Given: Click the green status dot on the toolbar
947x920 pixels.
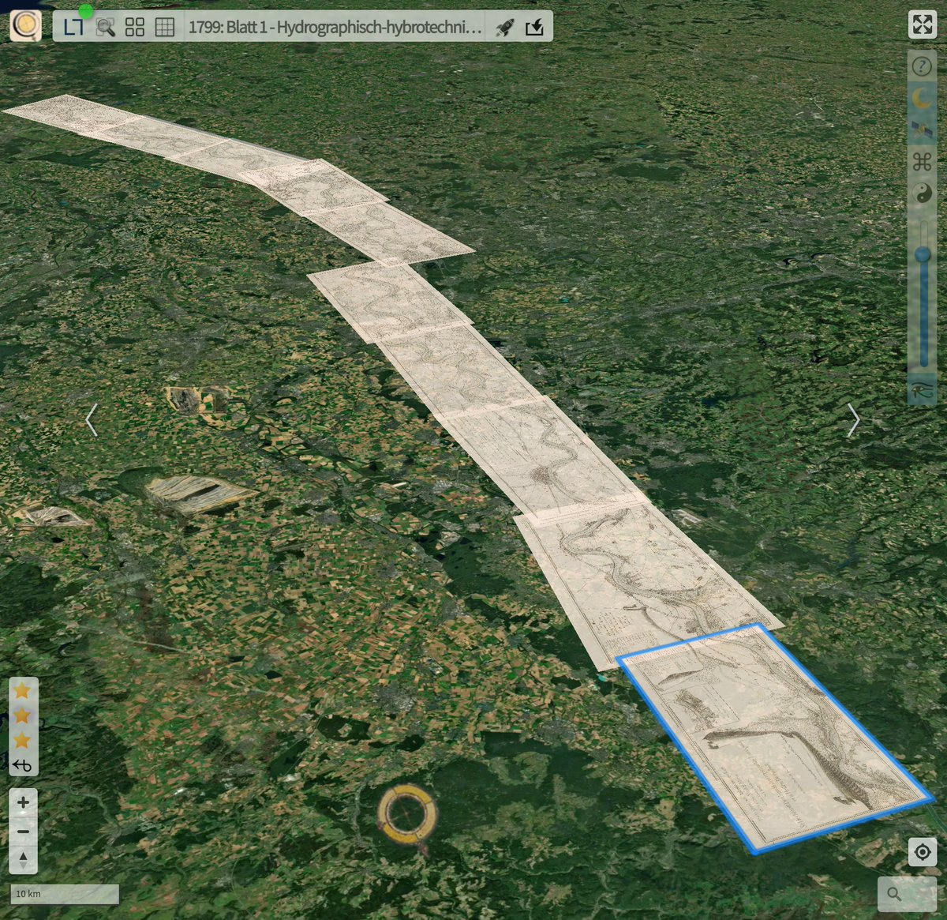Looking at the screenshot, I should click(x=86, y=10).
